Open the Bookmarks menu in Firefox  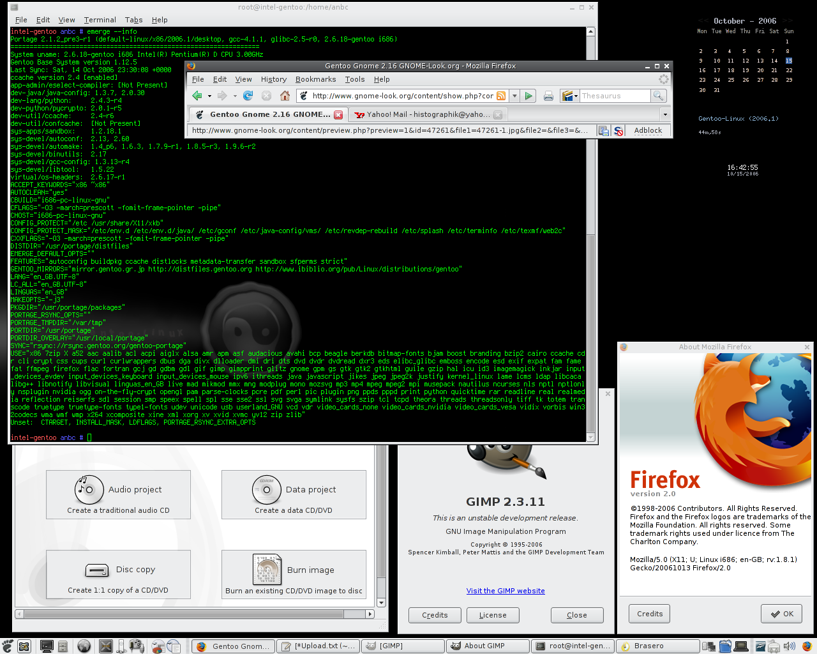point(315,79)
